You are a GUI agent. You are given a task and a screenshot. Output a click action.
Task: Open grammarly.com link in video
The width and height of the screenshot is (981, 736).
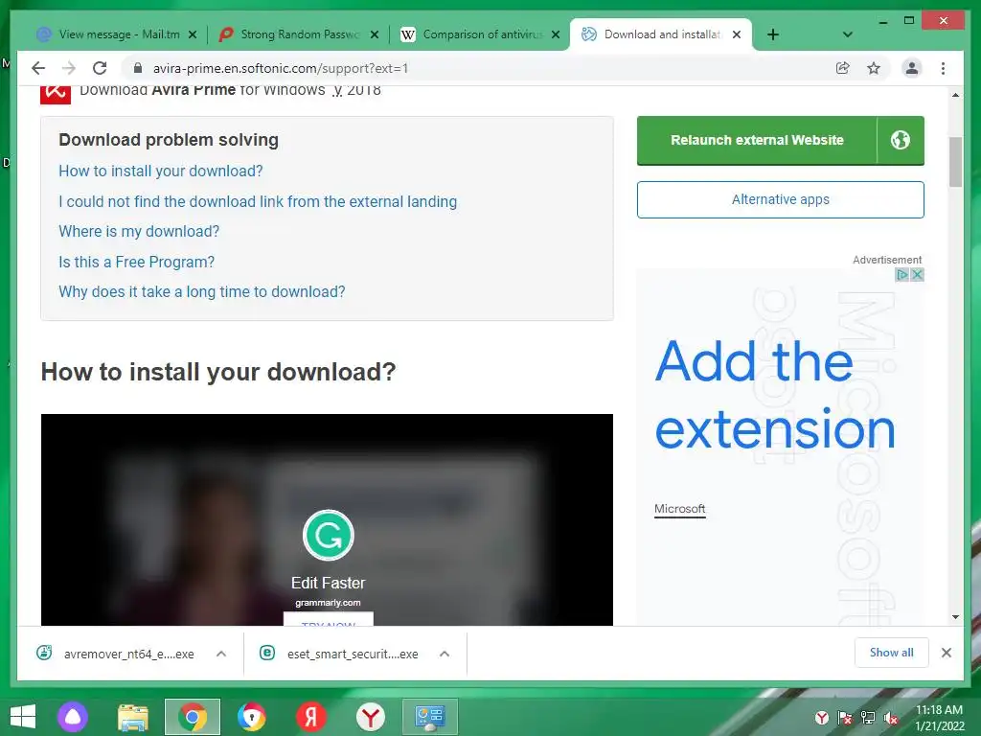pos(328,603)
